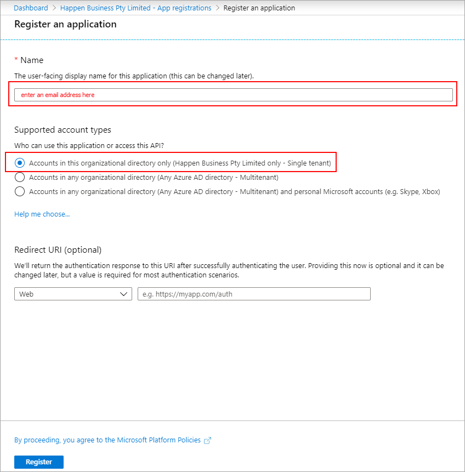
Task: Click the Supported account types heading
Action: (63, 130)
